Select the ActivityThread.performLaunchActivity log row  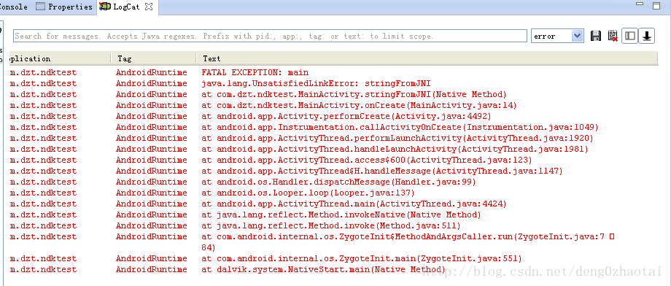tap(334, 138)
